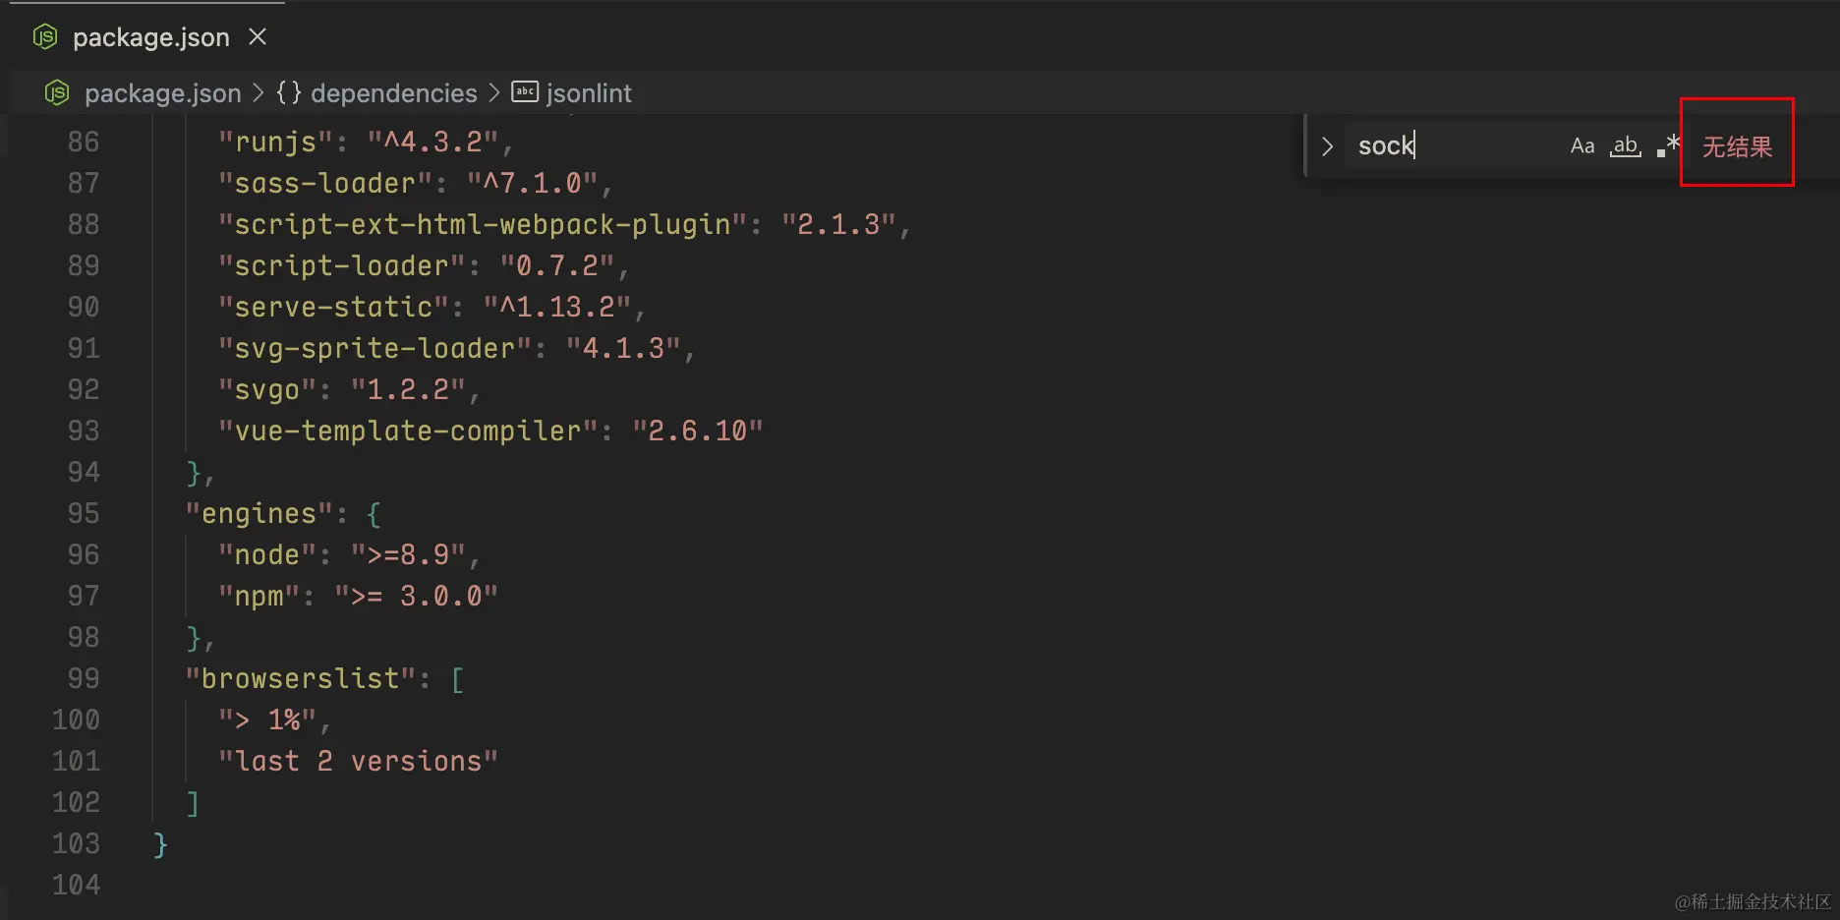This screenshot has height=920, width=1840.
Task: Click version value "2.1.3"
Action: tap(837, 225)
